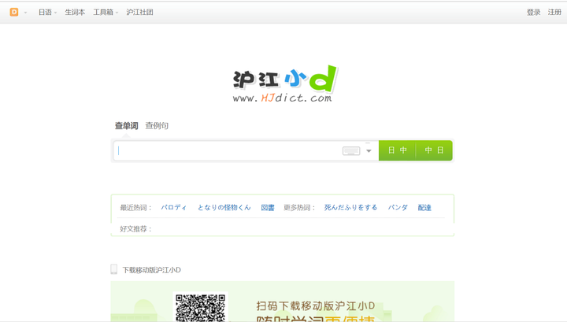Switch to the 查例句 tab

(157, 126)
